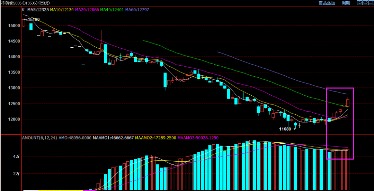Select the yellow MA10:12134 label
The height and width of the screenshot is (191, 374).
(62, 10)
